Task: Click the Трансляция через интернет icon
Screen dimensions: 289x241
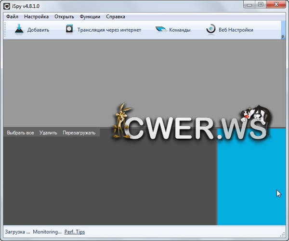Action: point(70,30)
